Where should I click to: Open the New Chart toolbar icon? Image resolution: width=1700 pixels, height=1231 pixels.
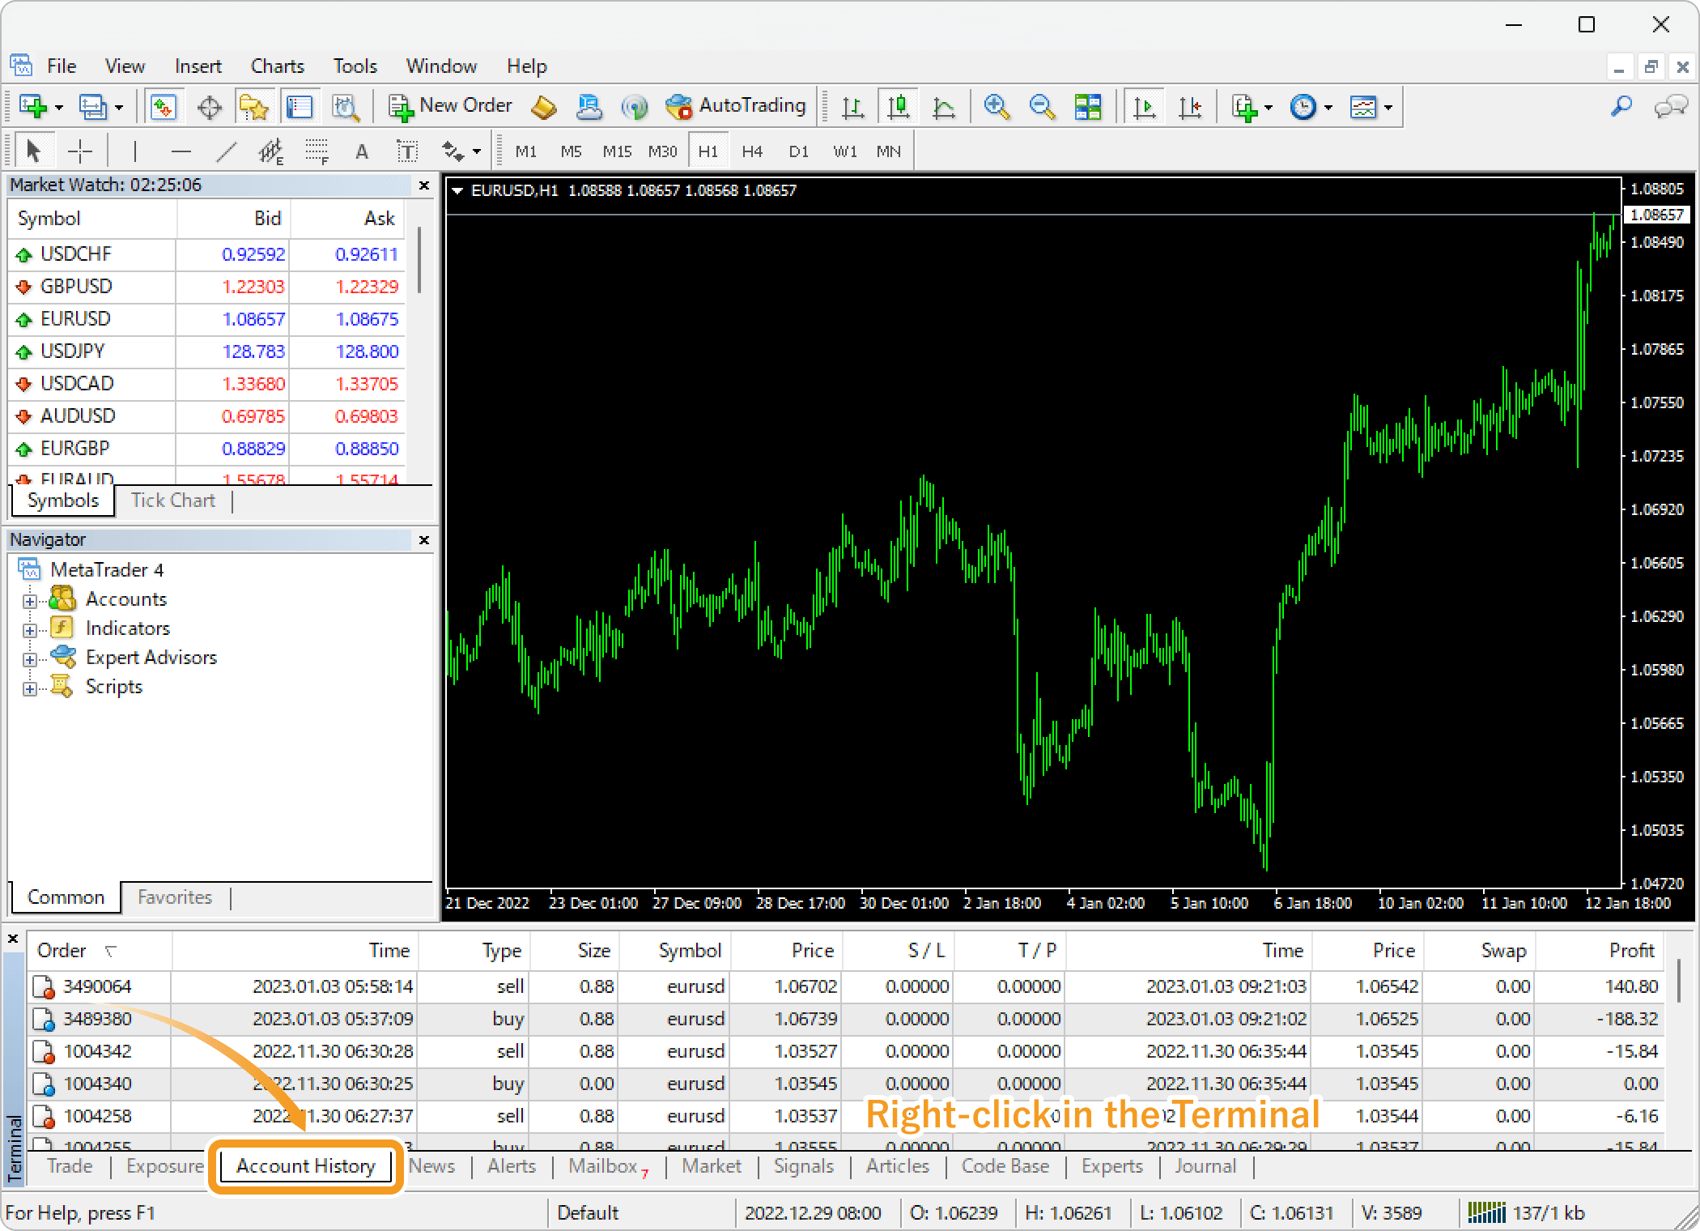click(32, 107)
